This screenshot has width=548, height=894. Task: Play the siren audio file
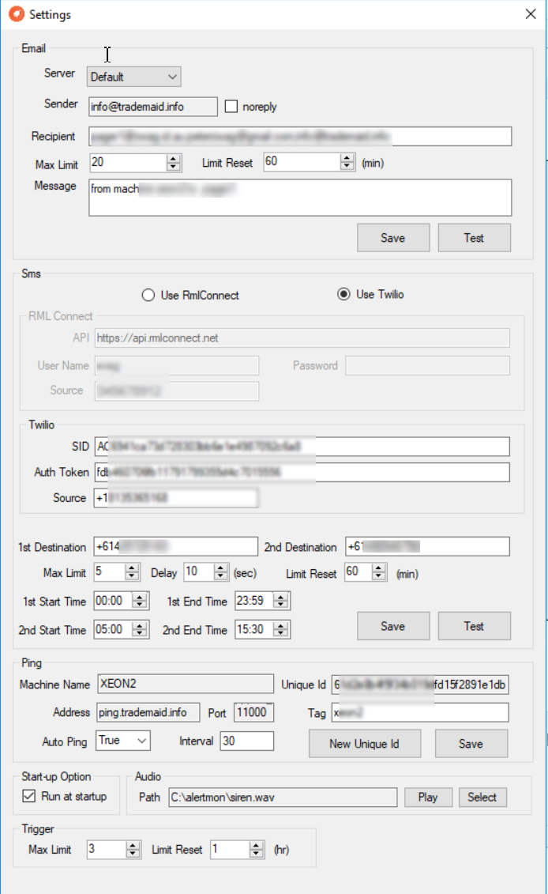coord(428,797)
